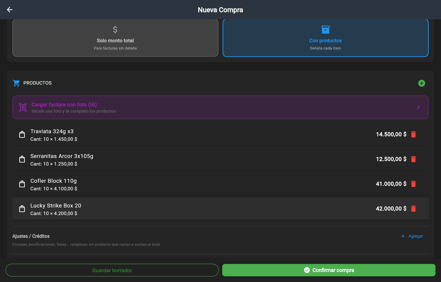Add a new product with green plus

(x=422, y=83)
